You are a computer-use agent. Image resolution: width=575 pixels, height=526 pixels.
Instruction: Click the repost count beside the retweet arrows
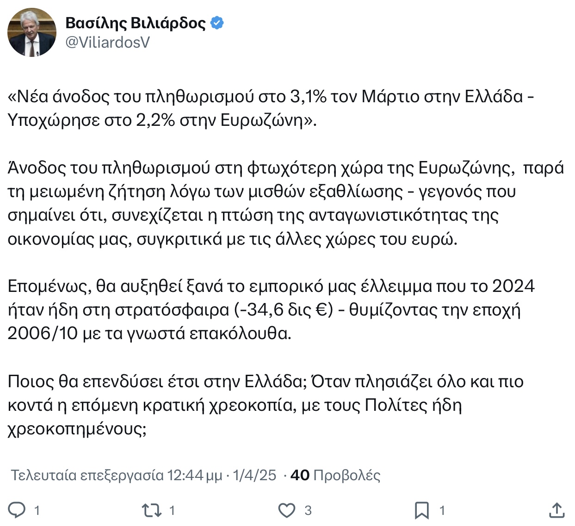[x=172, y=511]
